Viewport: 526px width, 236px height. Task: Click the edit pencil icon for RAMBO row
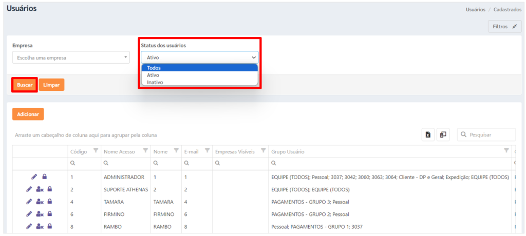point(29,227)
